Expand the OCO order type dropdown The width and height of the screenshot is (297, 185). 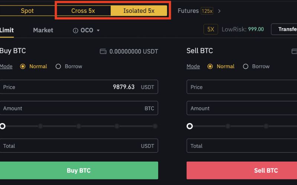tap(98, 30)
